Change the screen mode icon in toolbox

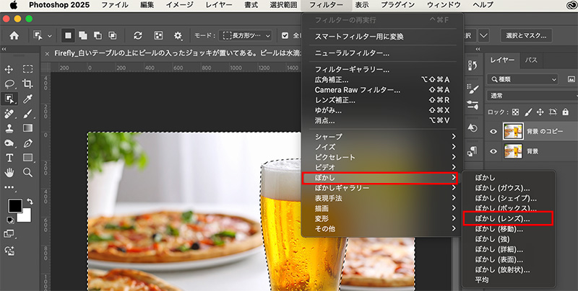pos(9,233)
